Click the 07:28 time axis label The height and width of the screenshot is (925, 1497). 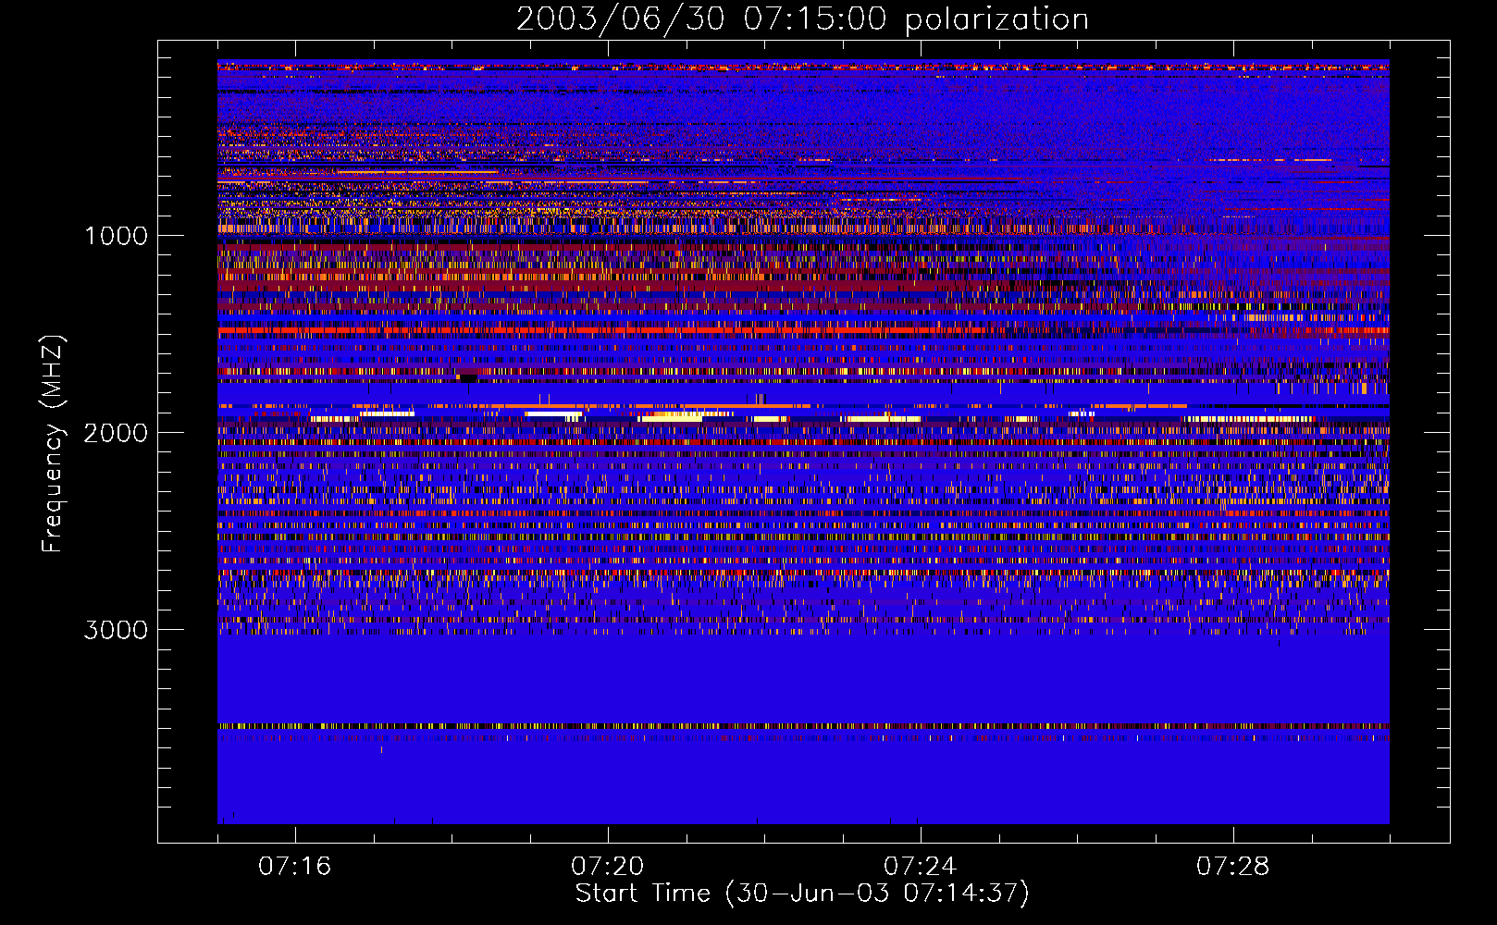click(x=1233, y=867)
